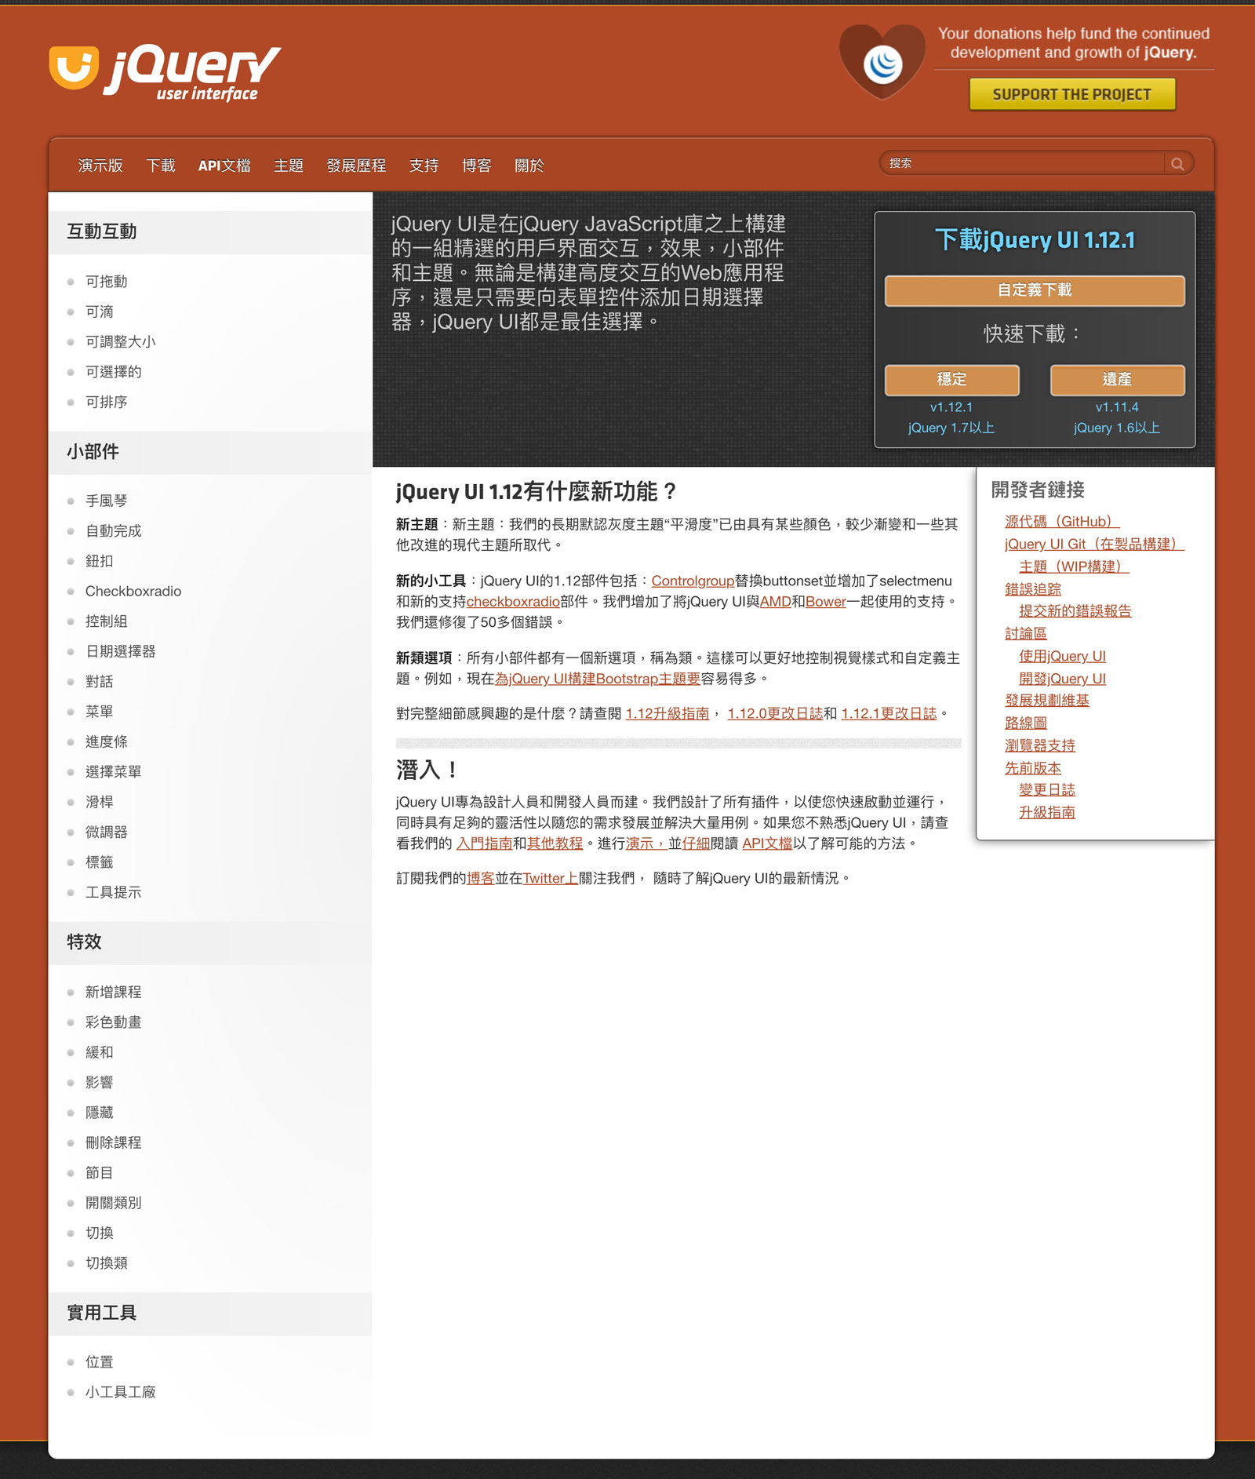Open 節目 effects link

pyautogui.click(x=100, y=1173)
